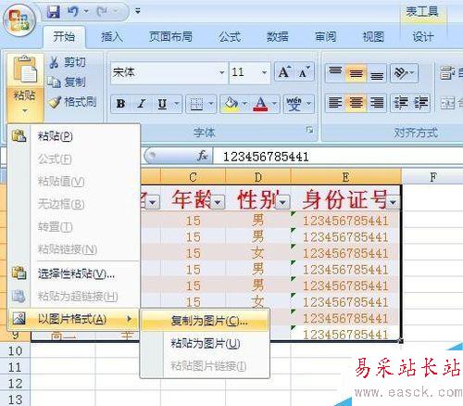This screenshot has height=406, width=463.
Task: Open the 数据 tab
Action: 277,37
